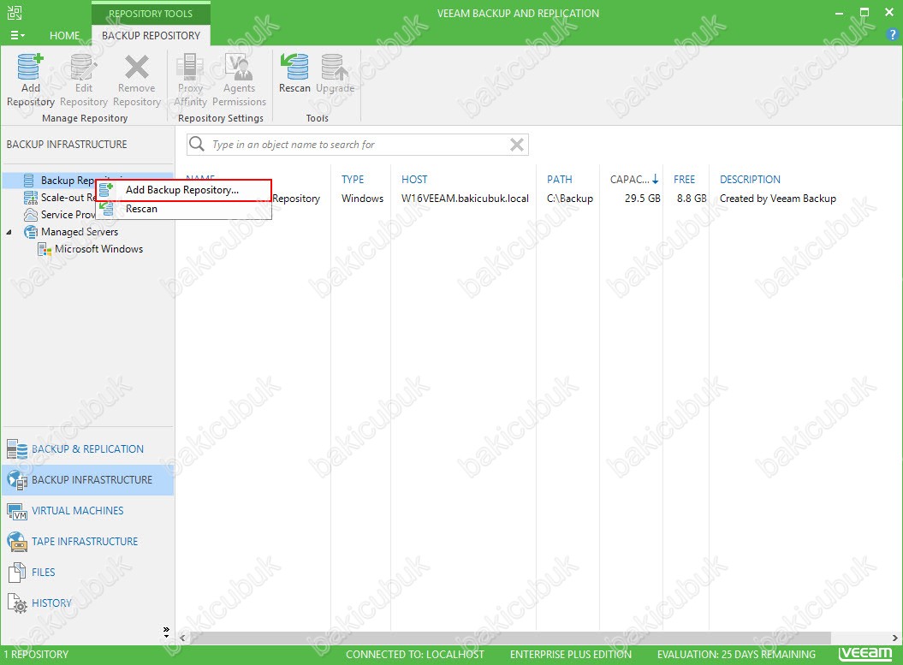
Task: Select Scale-out Repositories tree node
Action: 68,198
